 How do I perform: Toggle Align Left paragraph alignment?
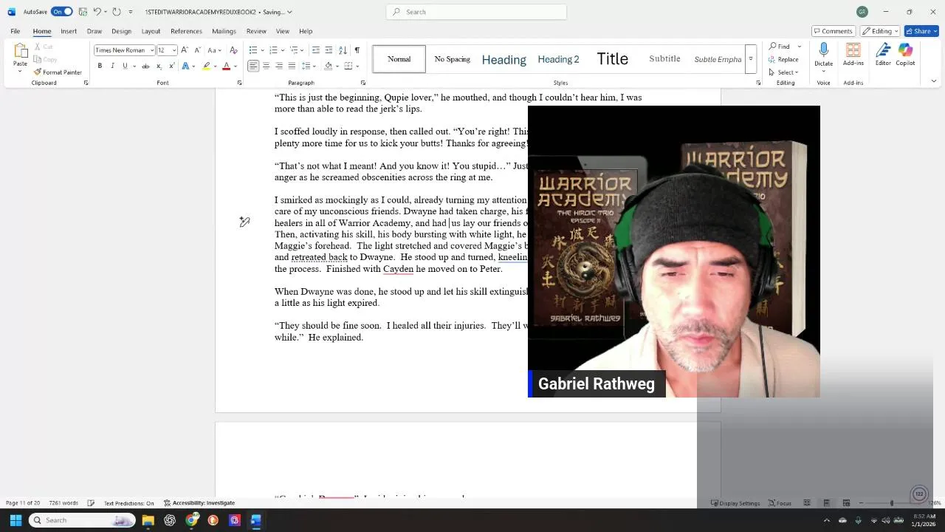point(253,66)
